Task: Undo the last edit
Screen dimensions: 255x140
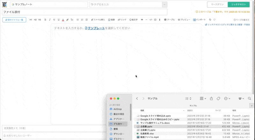Action: (x=210, y=20)
